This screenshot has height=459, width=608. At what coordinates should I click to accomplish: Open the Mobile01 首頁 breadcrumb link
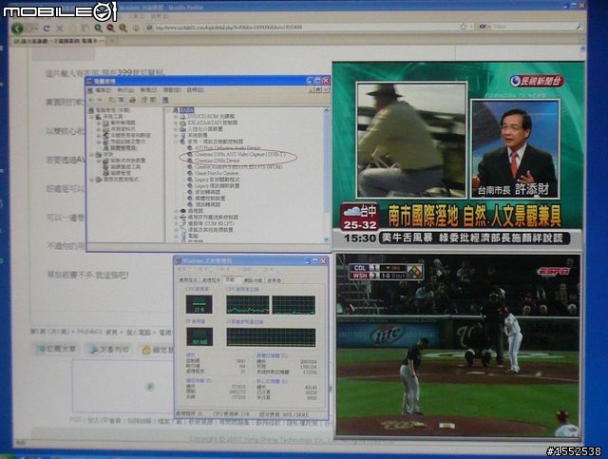(97, 332)
